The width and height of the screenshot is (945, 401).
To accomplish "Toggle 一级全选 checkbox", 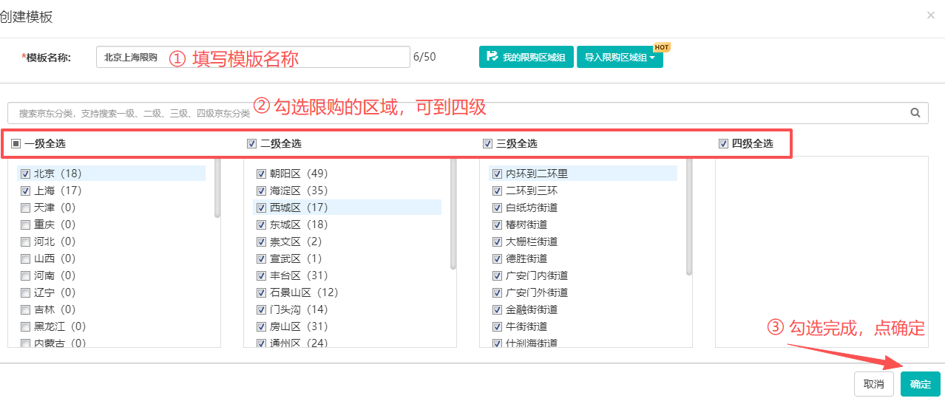I will coord(16,144).
